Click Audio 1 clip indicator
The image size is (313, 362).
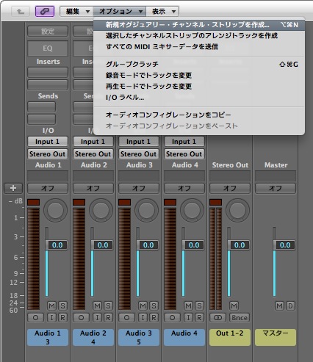(x=34, y=202)
